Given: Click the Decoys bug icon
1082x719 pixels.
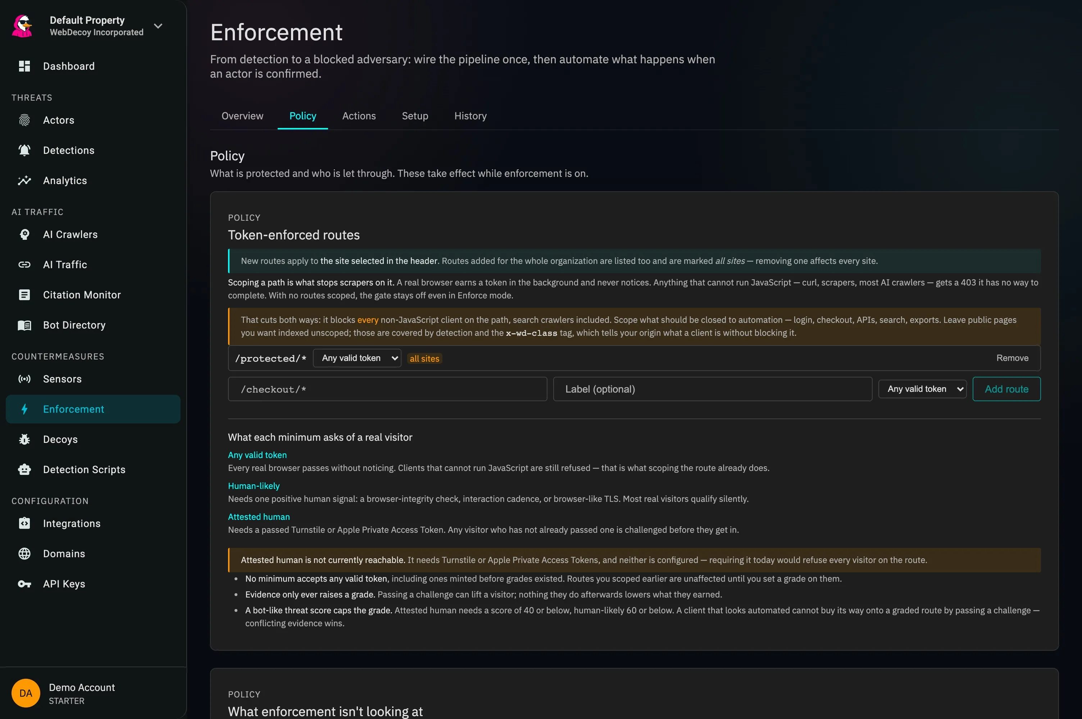Looking at the screenshot, I should click(x=24, y=439).
